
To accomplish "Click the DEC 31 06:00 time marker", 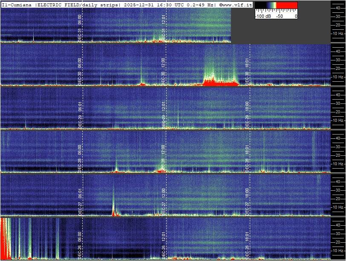I will pyautogui.click(x=80, y=27).
